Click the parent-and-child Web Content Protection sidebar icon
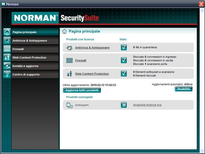This screenshot has height=154, width=205. click(7, 57)
